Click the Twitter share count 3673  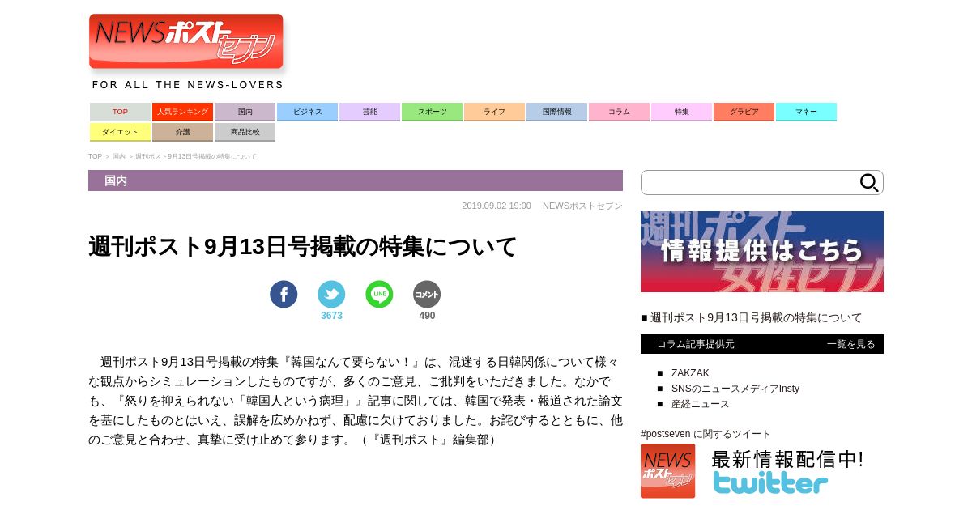(x=331, y=316)
